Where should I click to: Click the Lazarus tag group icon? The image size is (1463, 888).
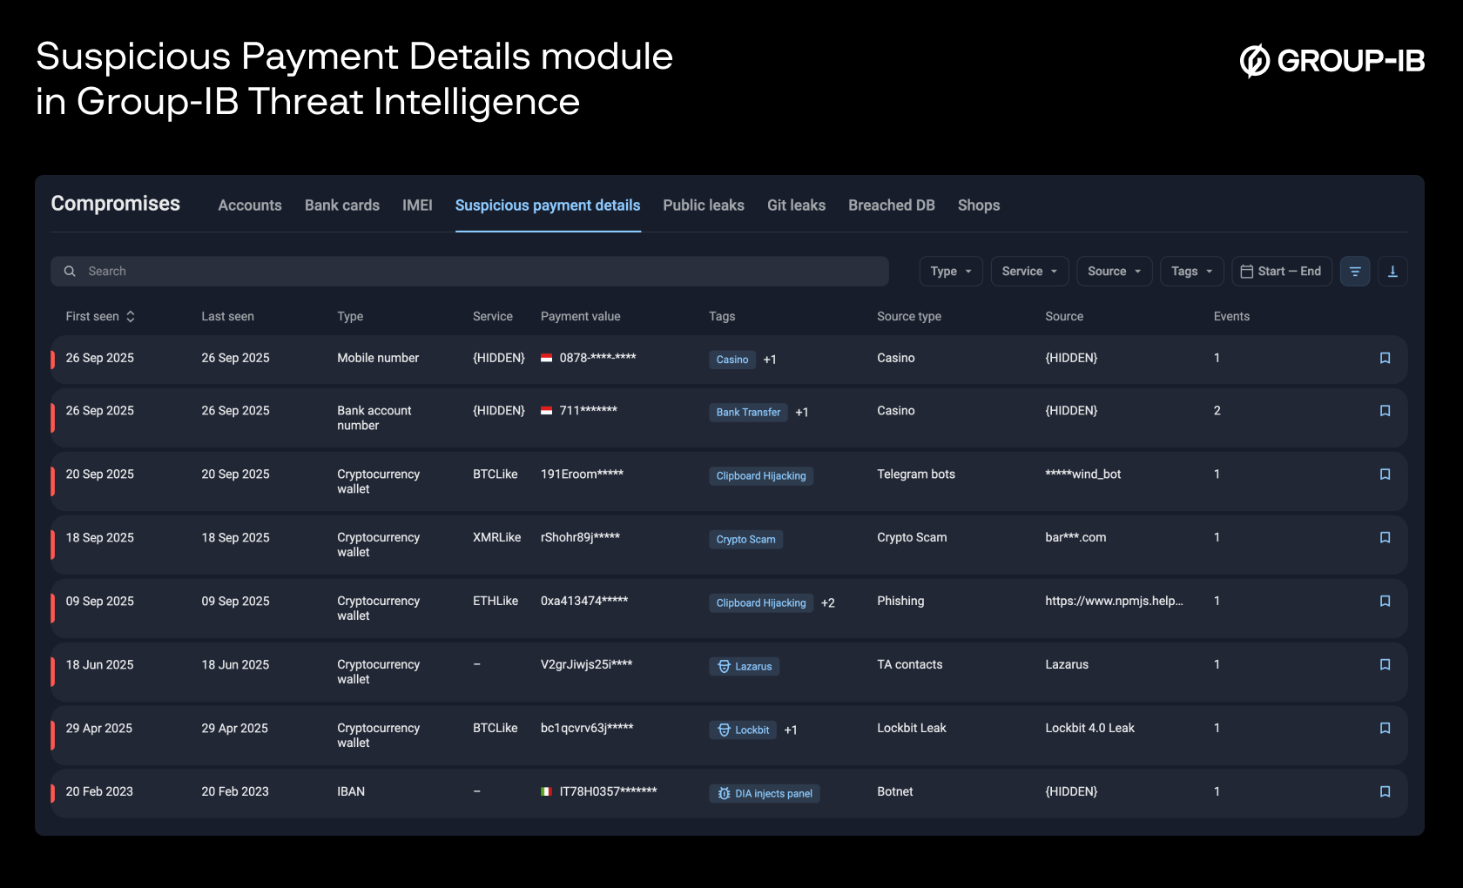click(724, 666)
